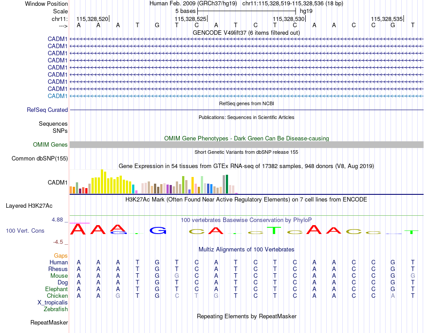Click the 'Mouse' alignment row label
The width and height of the screenshot is (424, 333).
tap(59, 276)
